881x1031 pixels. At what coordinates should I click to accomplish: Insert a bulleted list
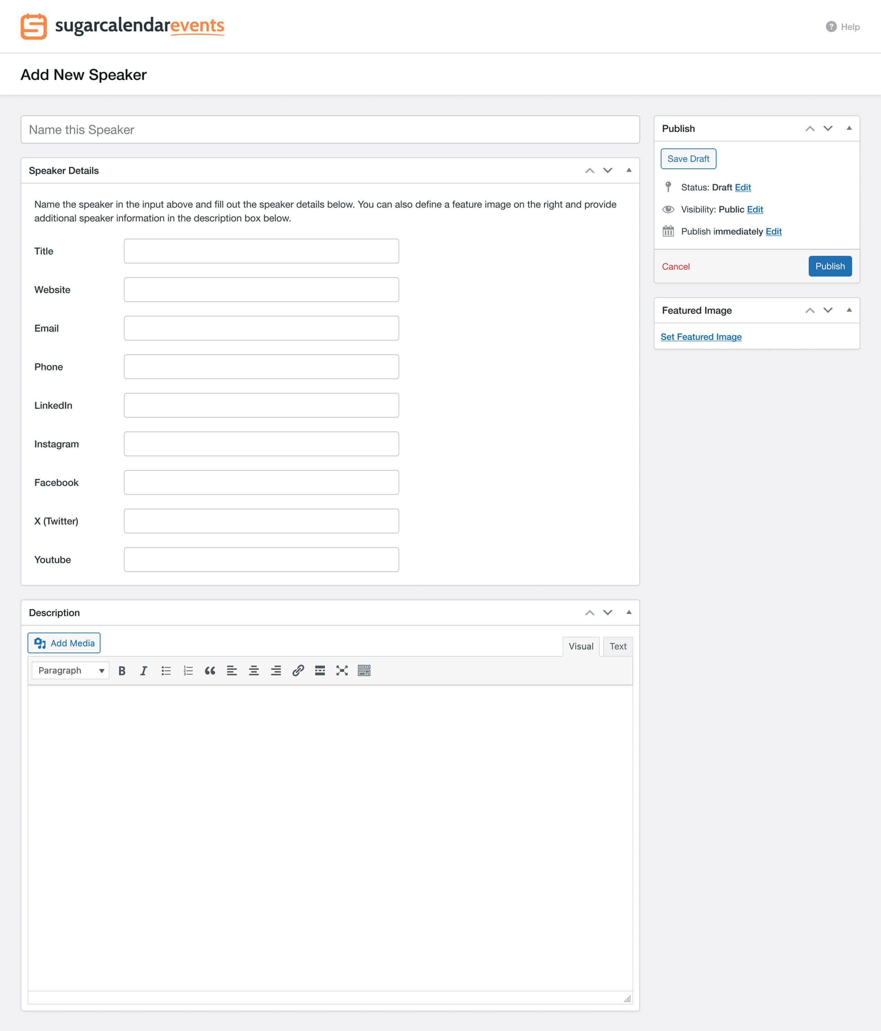coord(166,671)
